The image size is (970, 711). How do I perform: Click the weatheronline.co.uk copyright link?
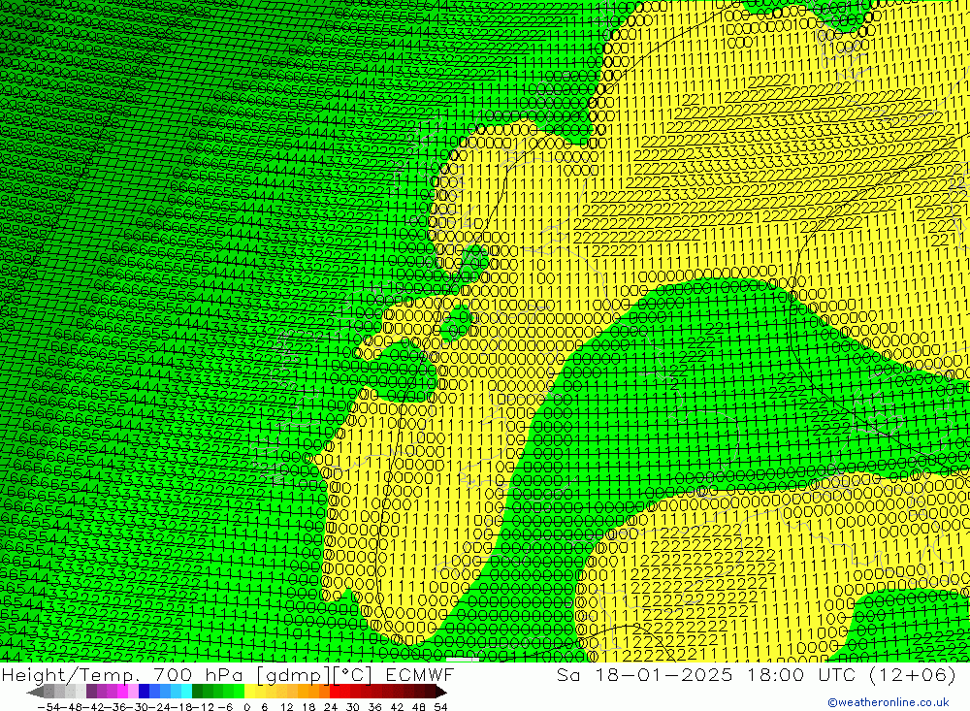point(889,702)
